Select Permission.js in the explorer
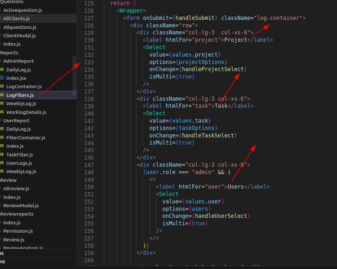The image size is (337, 269). click(18, 231)
